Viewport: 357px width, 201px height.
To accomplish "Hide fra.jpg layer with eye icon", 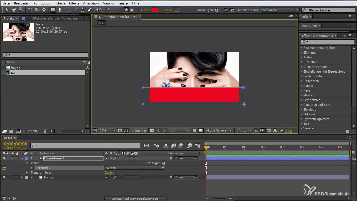I will 4,177.
